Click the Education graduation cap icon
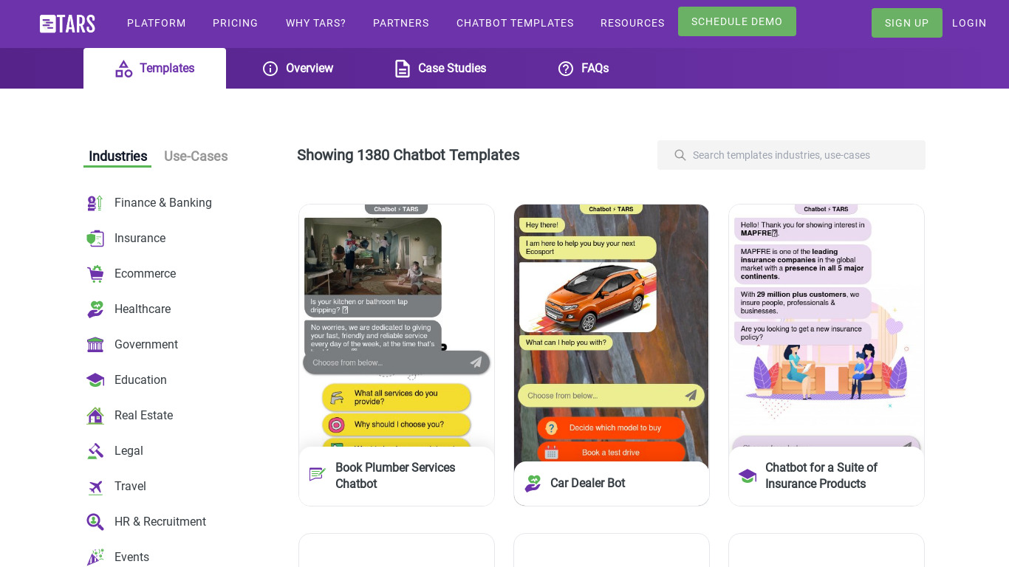The image size is (1009, 567). [95, 380]
